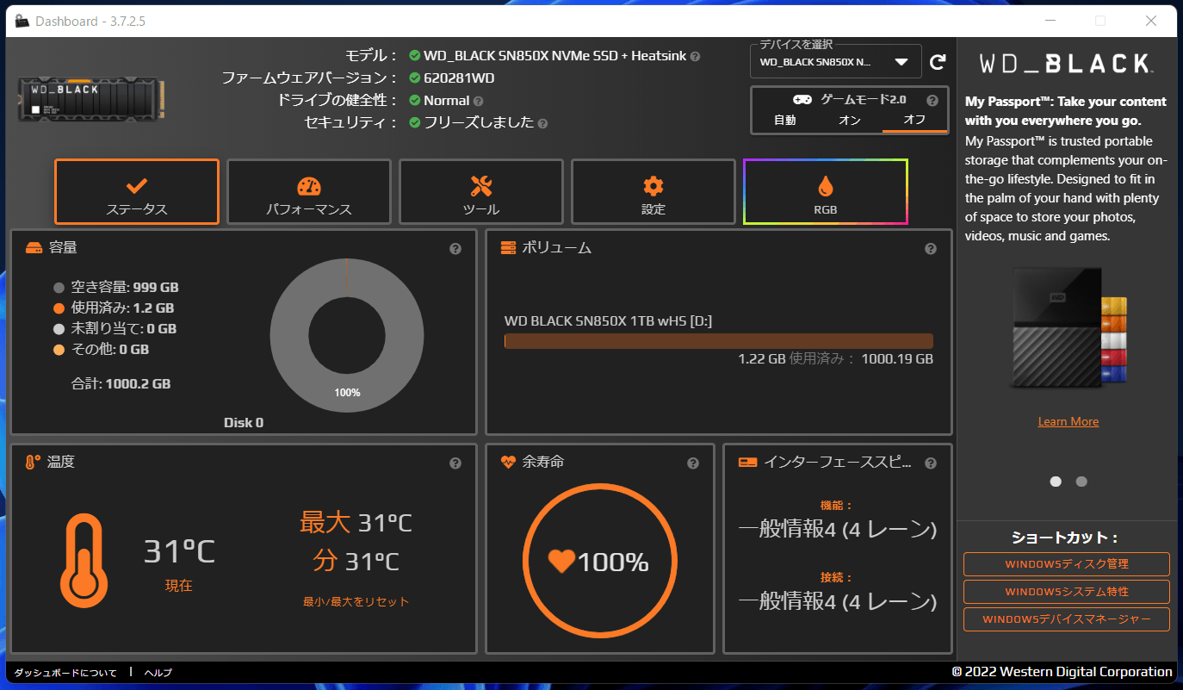Select the second carousel page dot

pyautogui.click(x=1081, y=482)
